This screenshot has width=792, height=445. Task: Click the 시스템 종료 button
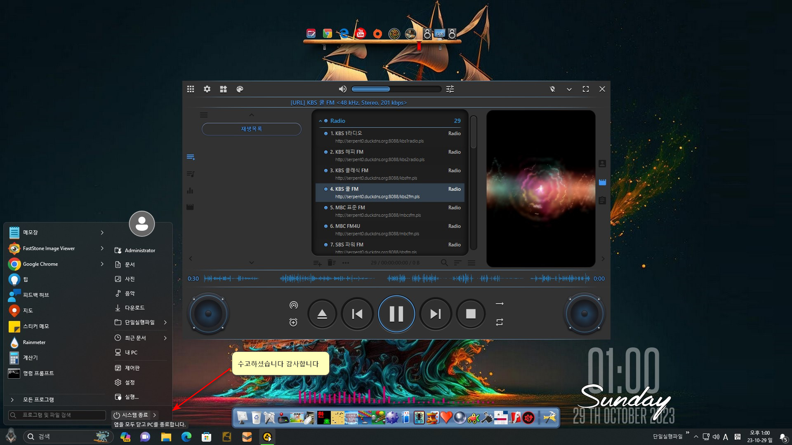tap(131, 415)
